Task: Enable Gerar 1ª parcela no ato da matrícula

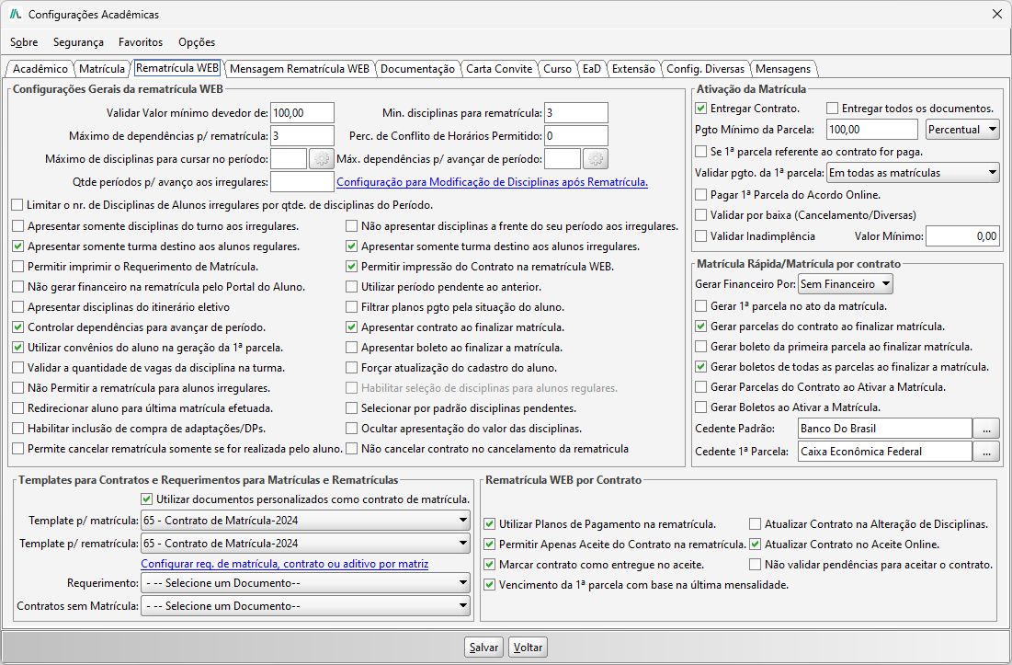Action: click(701, 306)
